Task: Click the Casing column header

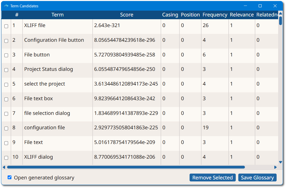Action: coord(170,15)
